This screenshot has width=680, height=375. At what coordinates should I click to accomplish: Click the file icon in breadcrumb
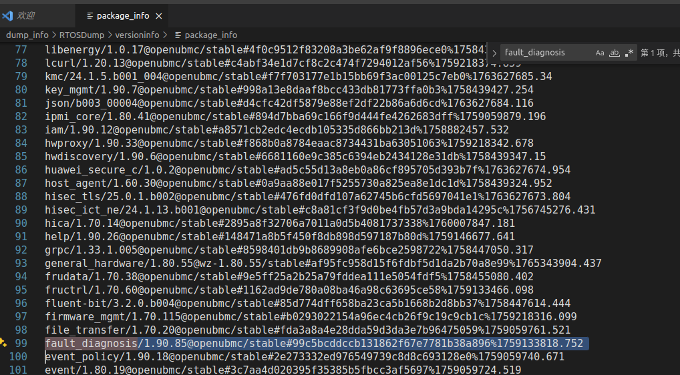(178, 35)
